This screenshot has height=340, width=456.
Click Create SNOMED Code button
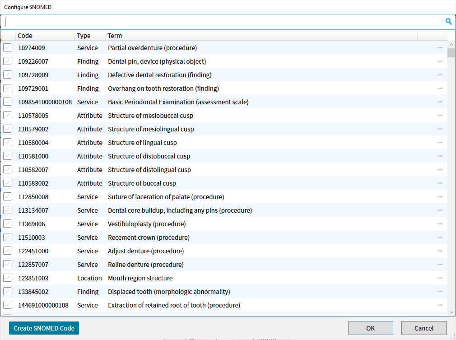tap(44, 328)
